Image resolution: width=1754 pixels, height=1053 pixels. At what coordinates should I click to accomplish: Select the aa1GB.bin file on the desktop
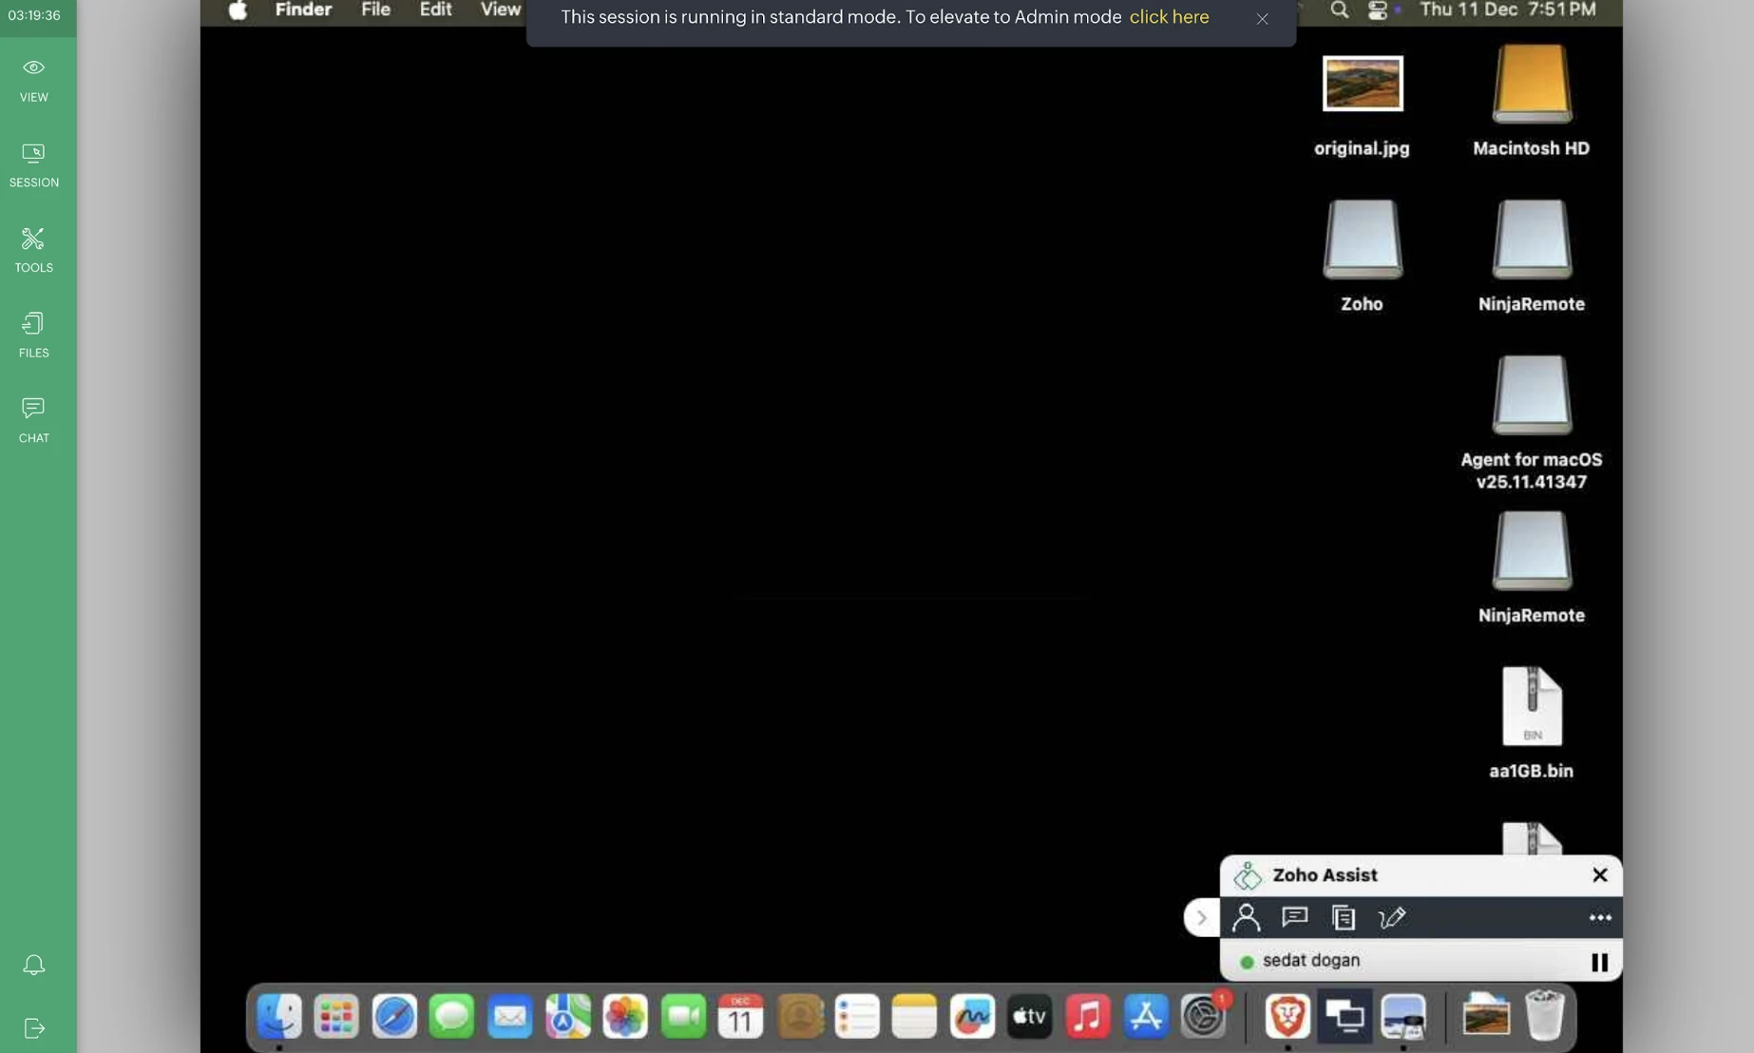[x=1532, y=707]
